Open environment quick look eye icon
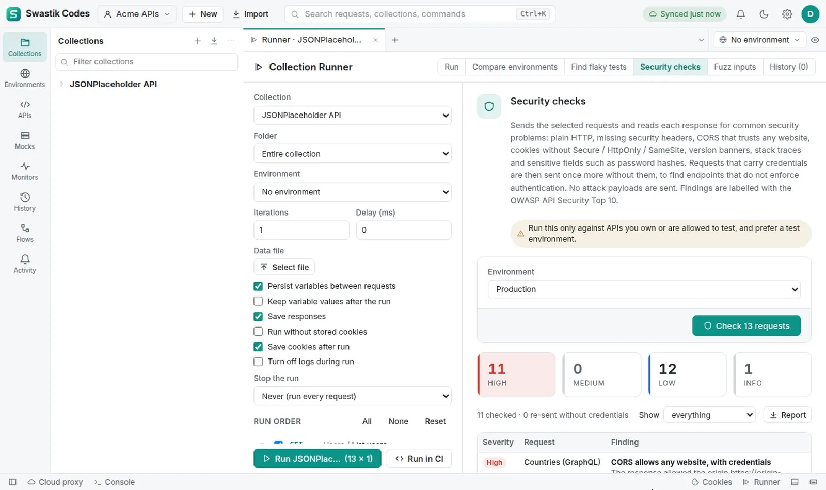The height and width of the screenshot is (490, 826). [x=815, y=40]
